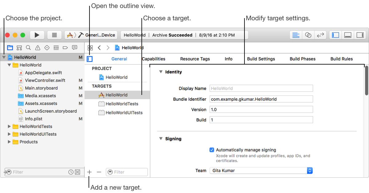Toggle the Debug area
The height and width of the screenshot is (193, 369).
348,35
